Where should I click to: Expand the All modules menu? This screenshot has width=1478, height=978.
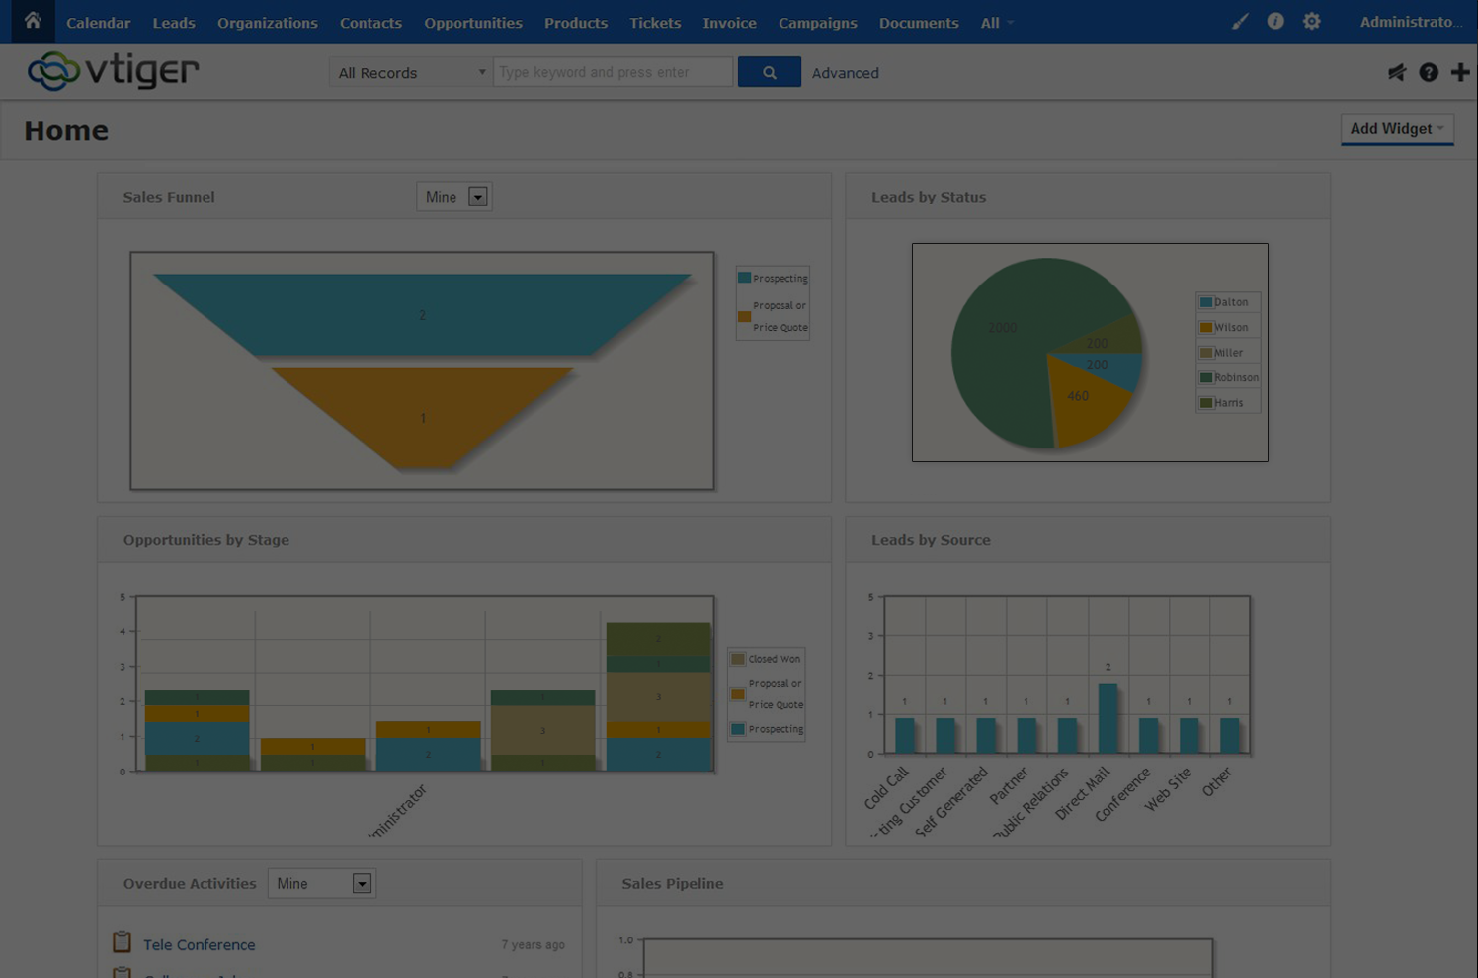[996, 23]
